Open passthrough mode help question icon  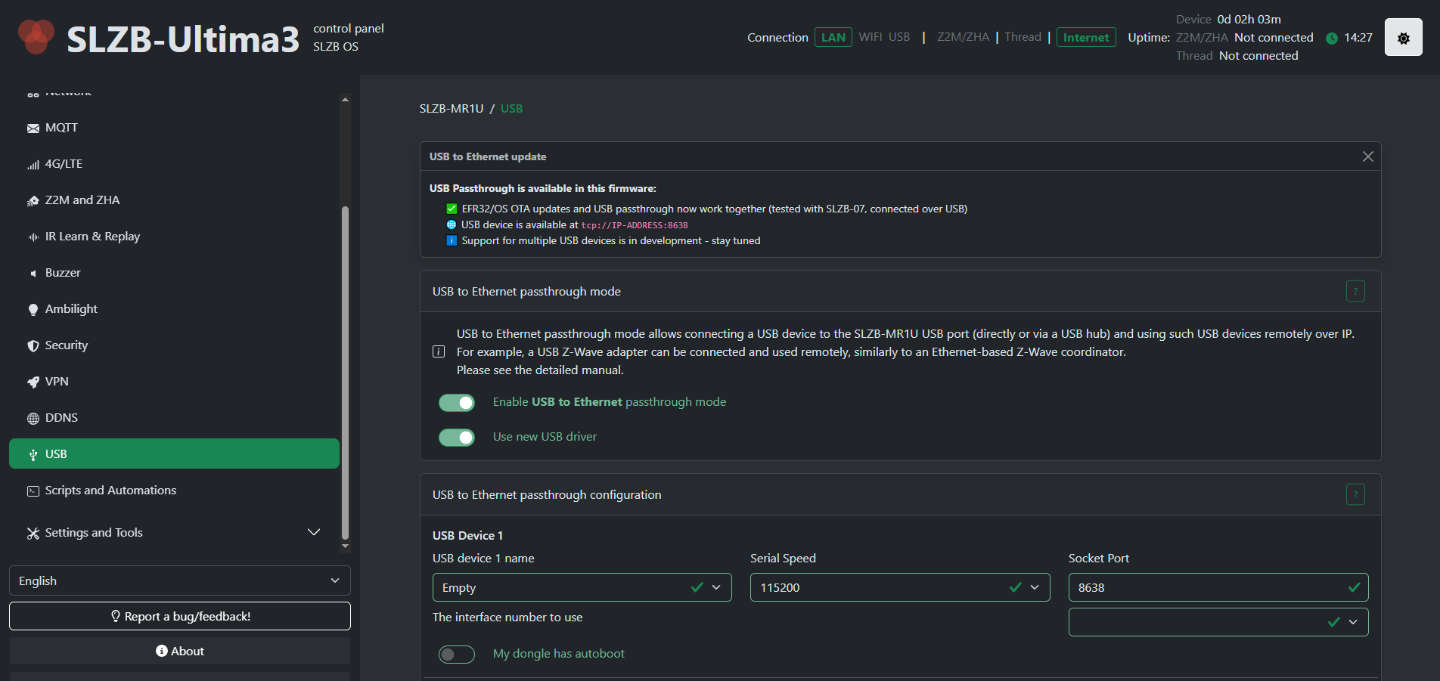click(x=1355, y=291)
